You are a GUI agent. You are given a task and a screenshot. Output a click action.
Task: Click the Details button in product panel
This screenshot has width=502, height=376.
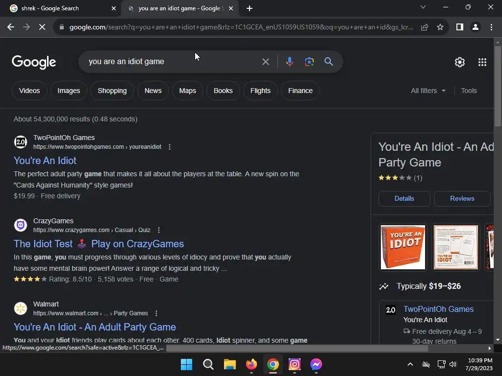pyautogui.click(x=404, y=199)
